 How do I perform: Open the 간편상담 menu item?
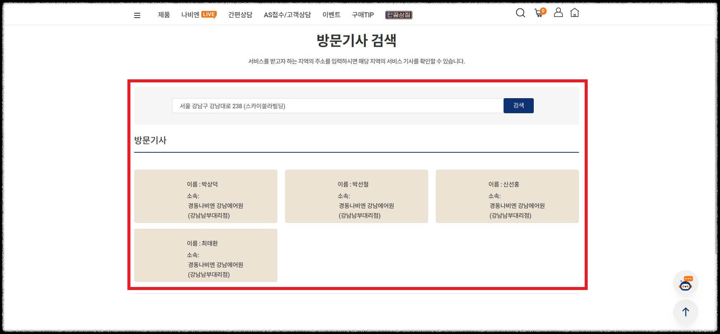(240, 15)
